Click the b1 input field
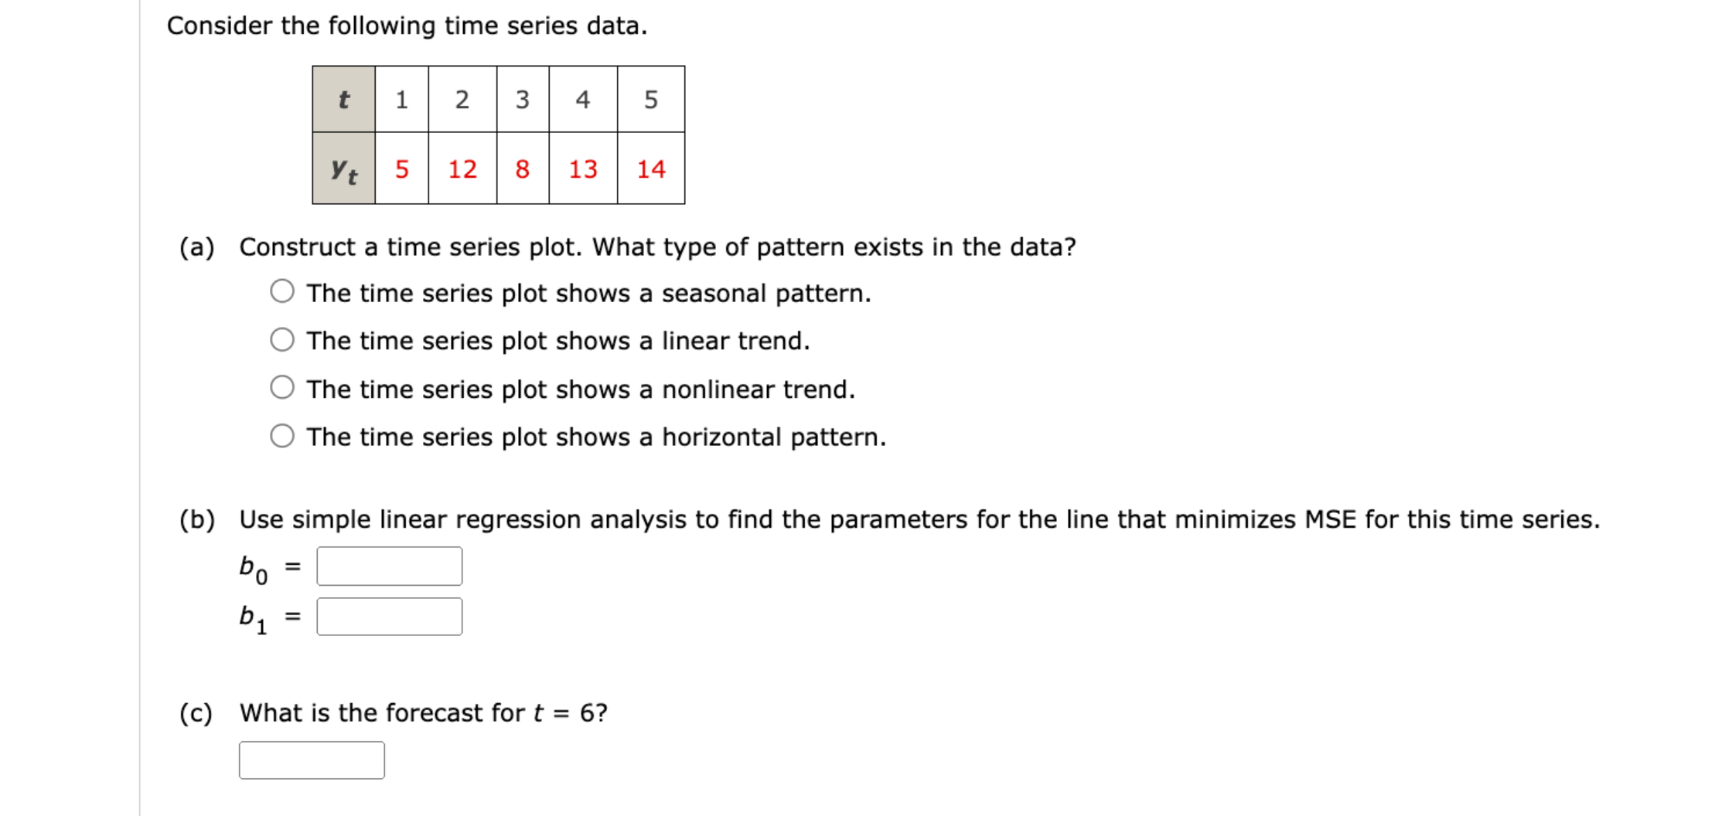Screen dimensions: 1715x816 [389, 617]
